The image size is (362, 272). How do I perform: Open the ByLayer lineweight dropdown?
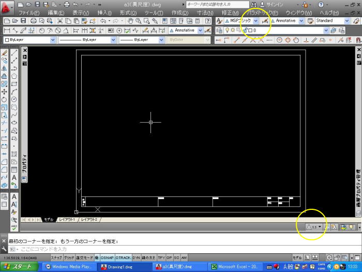(x=161, y=40)
